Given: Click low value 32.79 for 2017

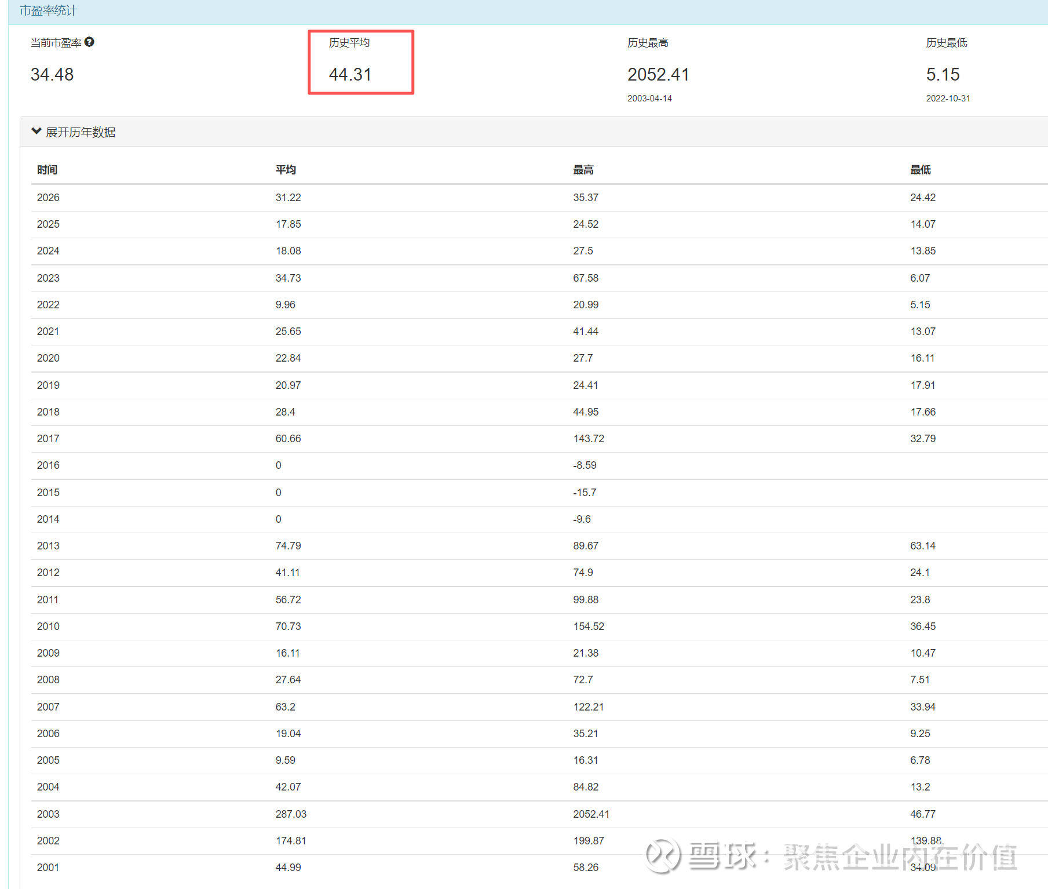Looking at the screenshot, I should [x=923, y=439].
